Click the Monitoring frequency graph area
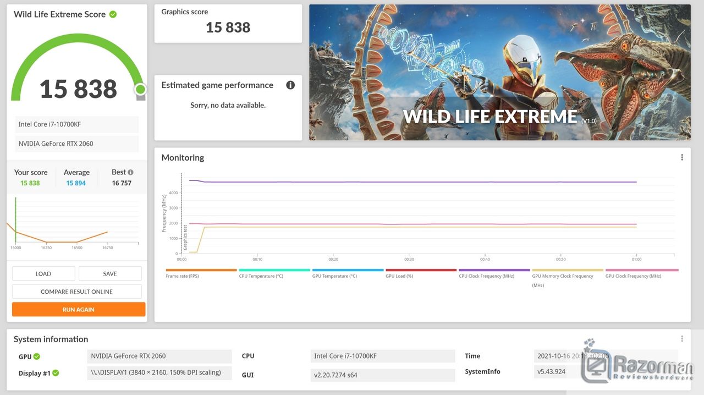The image size is (704, 395). tap(428, 214)
